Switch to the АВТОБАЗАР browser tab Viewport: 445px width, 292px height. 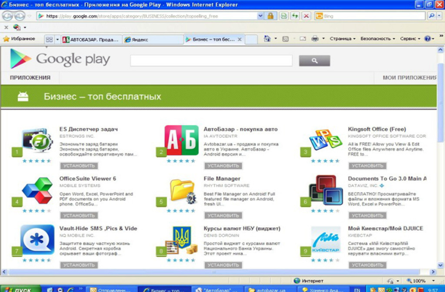tap(91, 39)
